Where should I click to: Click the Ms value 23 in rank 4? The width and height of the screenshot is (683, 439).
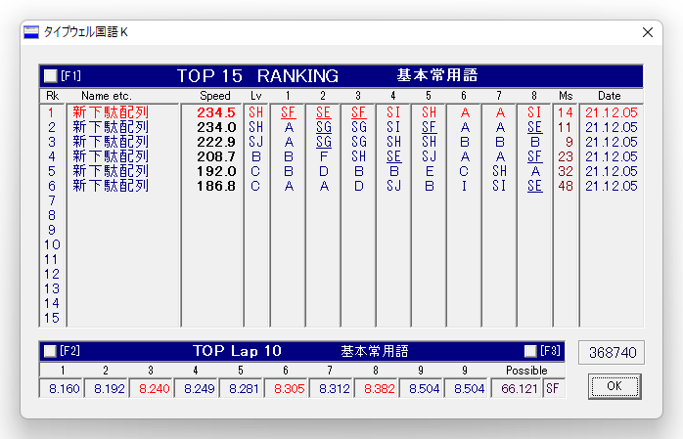pyautogui.click(x=566, y=156)
